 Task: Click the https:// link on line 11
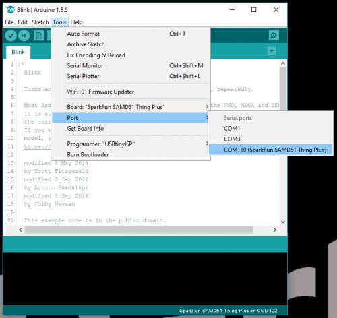[x=38, y=147]
